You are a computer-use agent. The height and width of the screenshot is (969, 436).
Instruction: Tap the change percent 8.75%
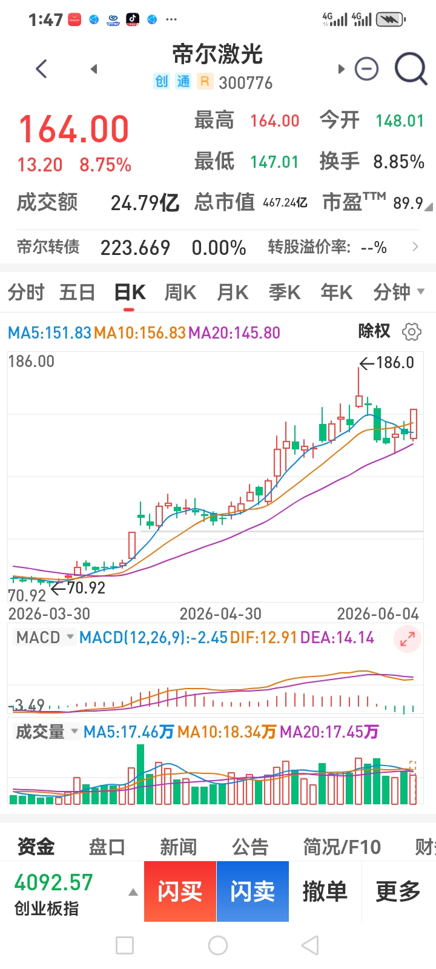coord(105,165)
